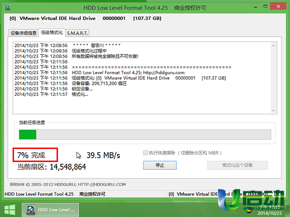
Task: Click the [107.37 GB] capacity in header
Action: pyautogui.click(x=147, y=18)
